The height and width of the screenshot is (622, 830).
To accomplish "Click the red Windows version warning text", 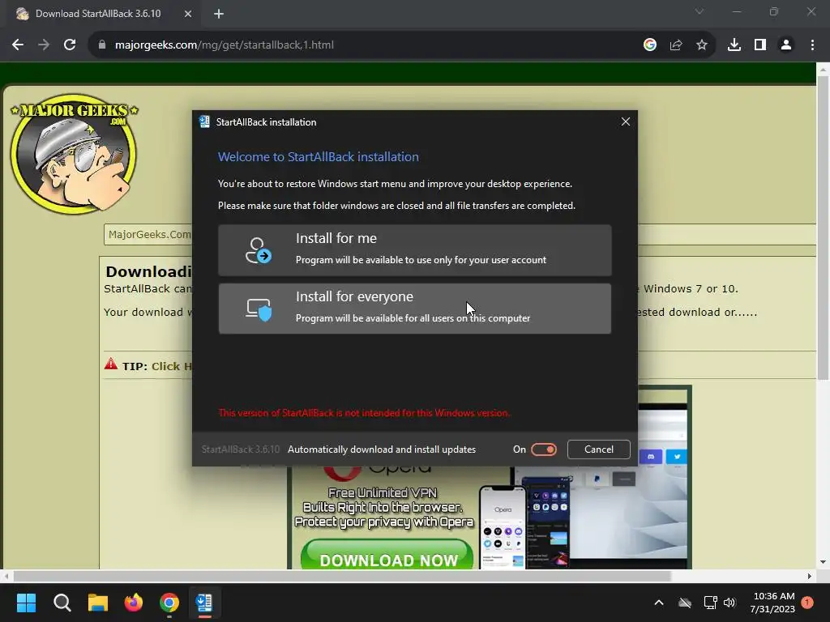I will tap(364, 412).
